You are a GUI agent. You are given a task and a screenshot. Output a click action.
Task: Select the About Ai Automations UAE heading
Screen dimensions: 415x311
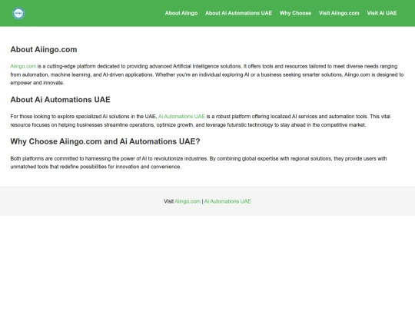coord(61,99)
